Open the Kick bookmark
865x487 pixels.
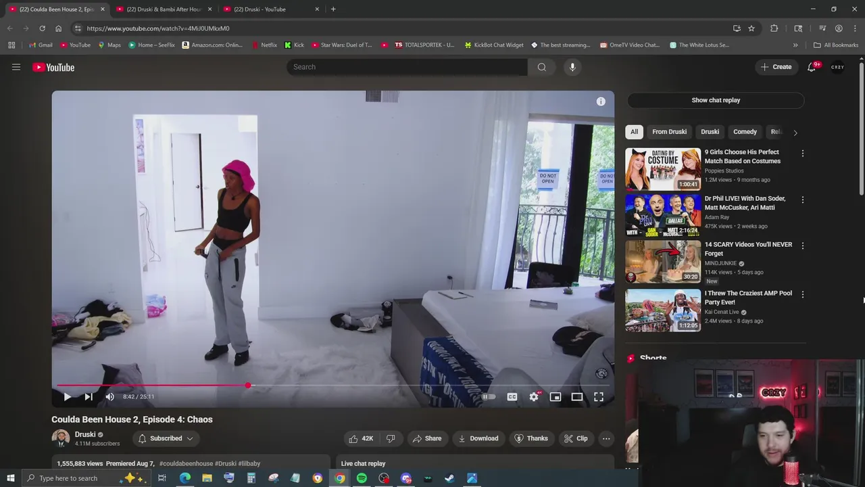294,45
